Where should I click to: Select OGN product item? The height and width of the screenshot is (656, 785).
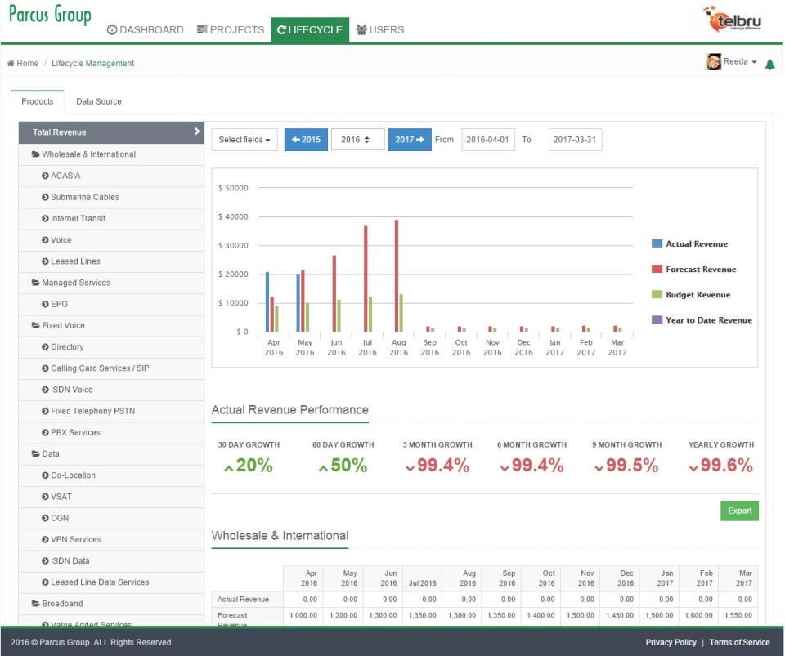[111, 519]
